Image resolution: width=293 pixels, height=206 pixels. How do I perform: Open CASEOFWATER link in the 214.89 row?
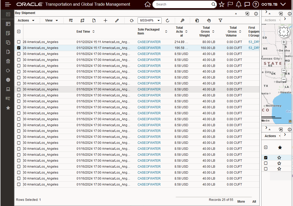149,42
